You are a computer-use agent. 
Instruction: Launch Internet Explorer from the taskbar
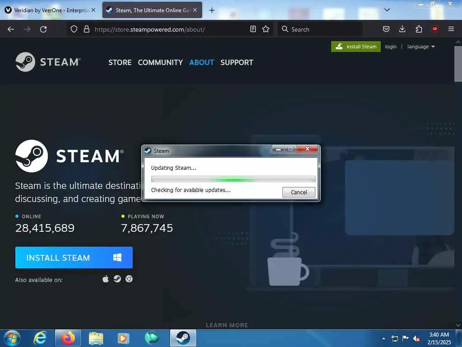pyautogui.click(x=40, y=338)
